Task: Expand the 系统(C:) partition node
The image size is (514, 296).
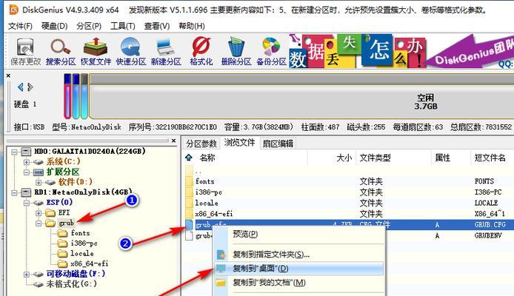Action: pos(27,162)
